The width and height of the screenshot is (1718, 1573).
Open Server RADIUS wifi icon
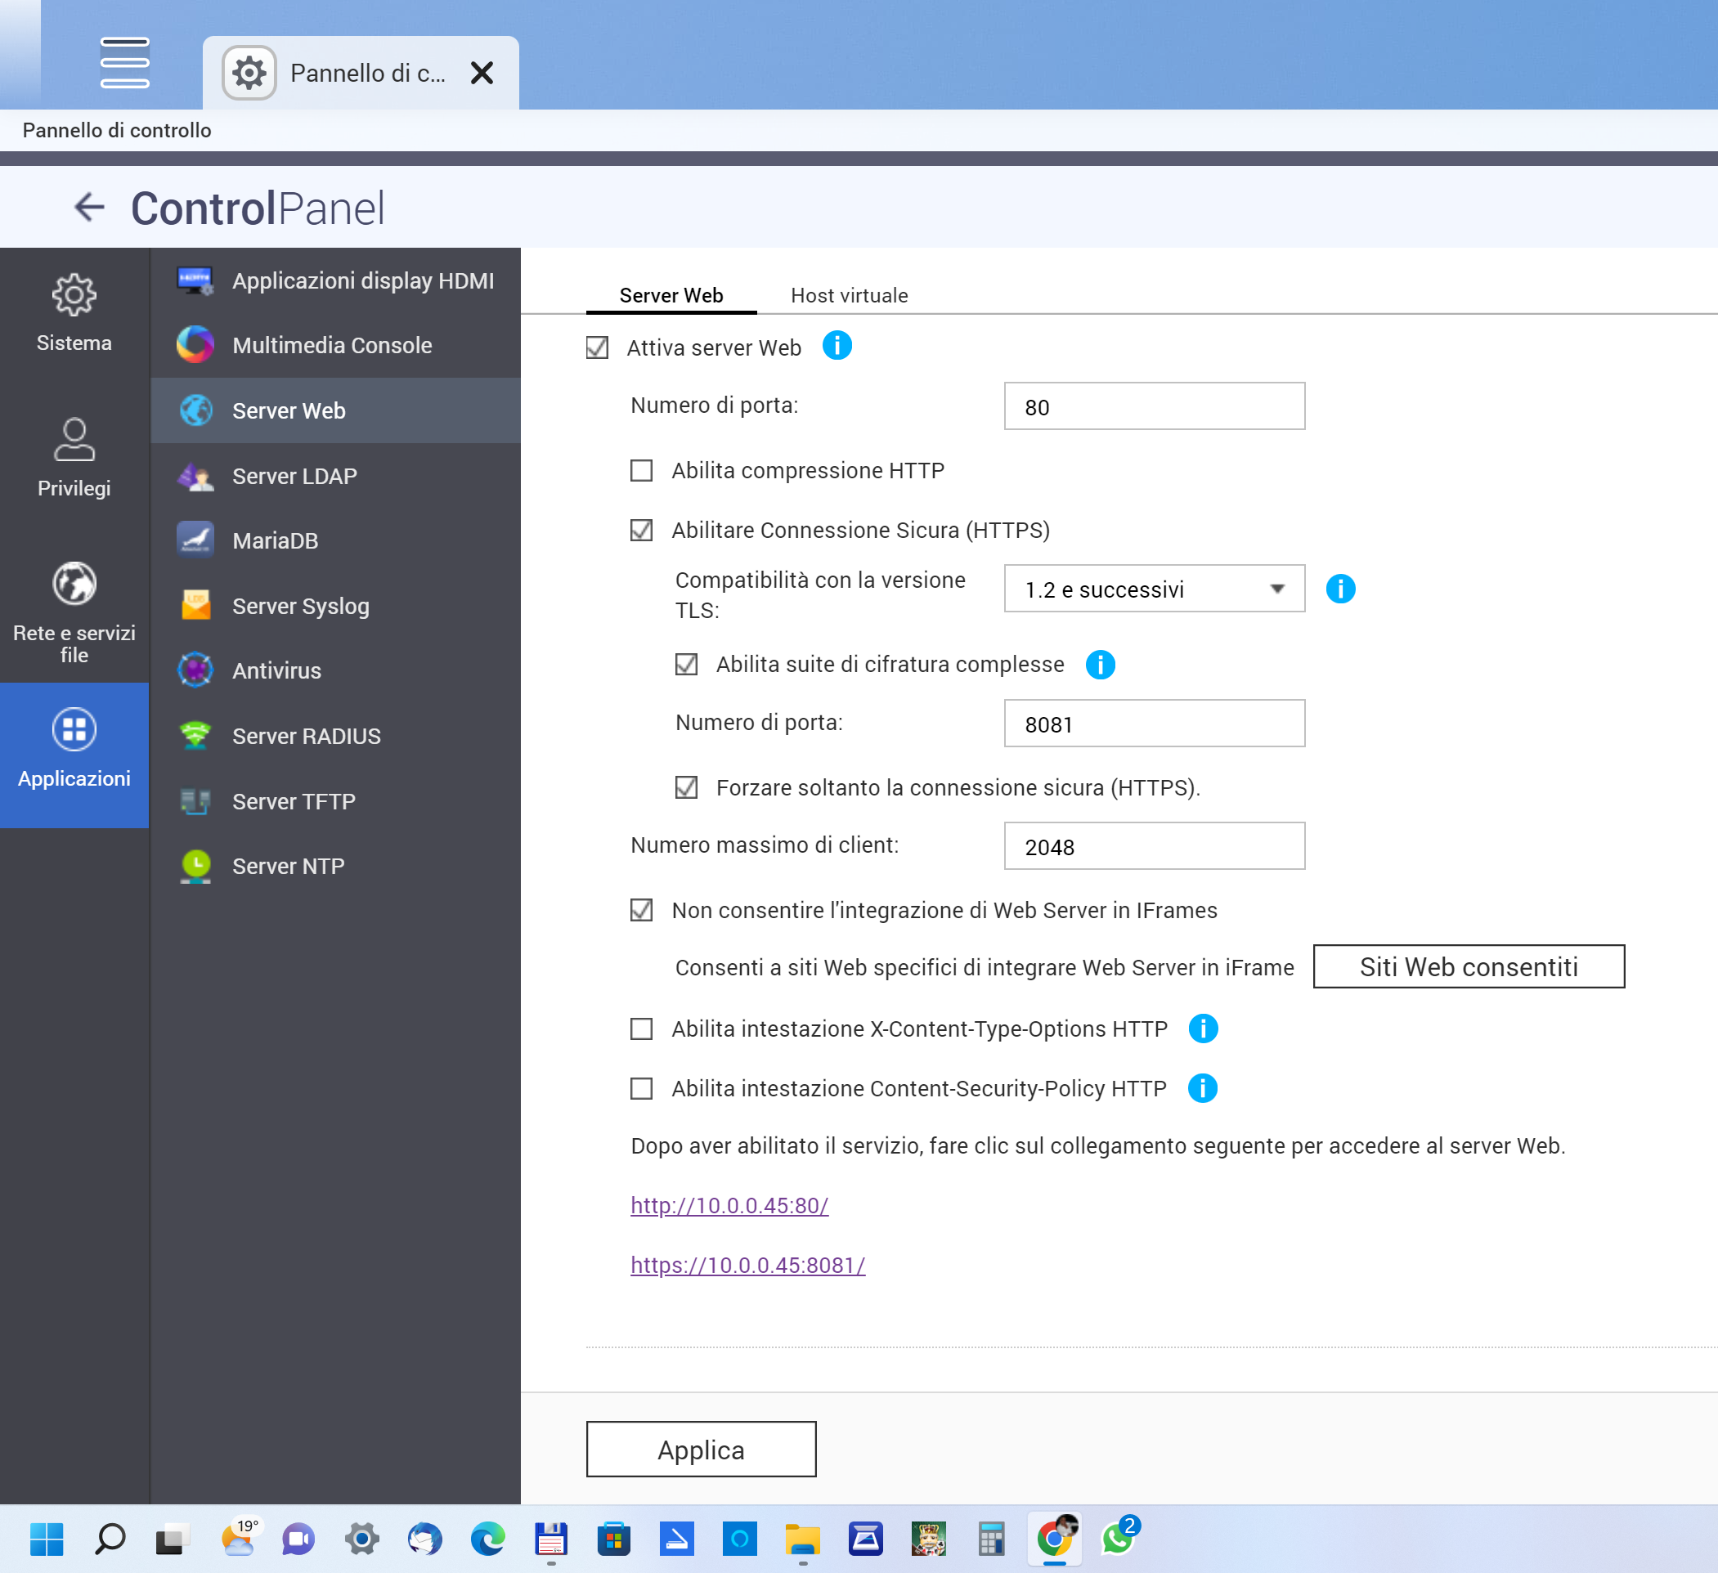point(195,735)
